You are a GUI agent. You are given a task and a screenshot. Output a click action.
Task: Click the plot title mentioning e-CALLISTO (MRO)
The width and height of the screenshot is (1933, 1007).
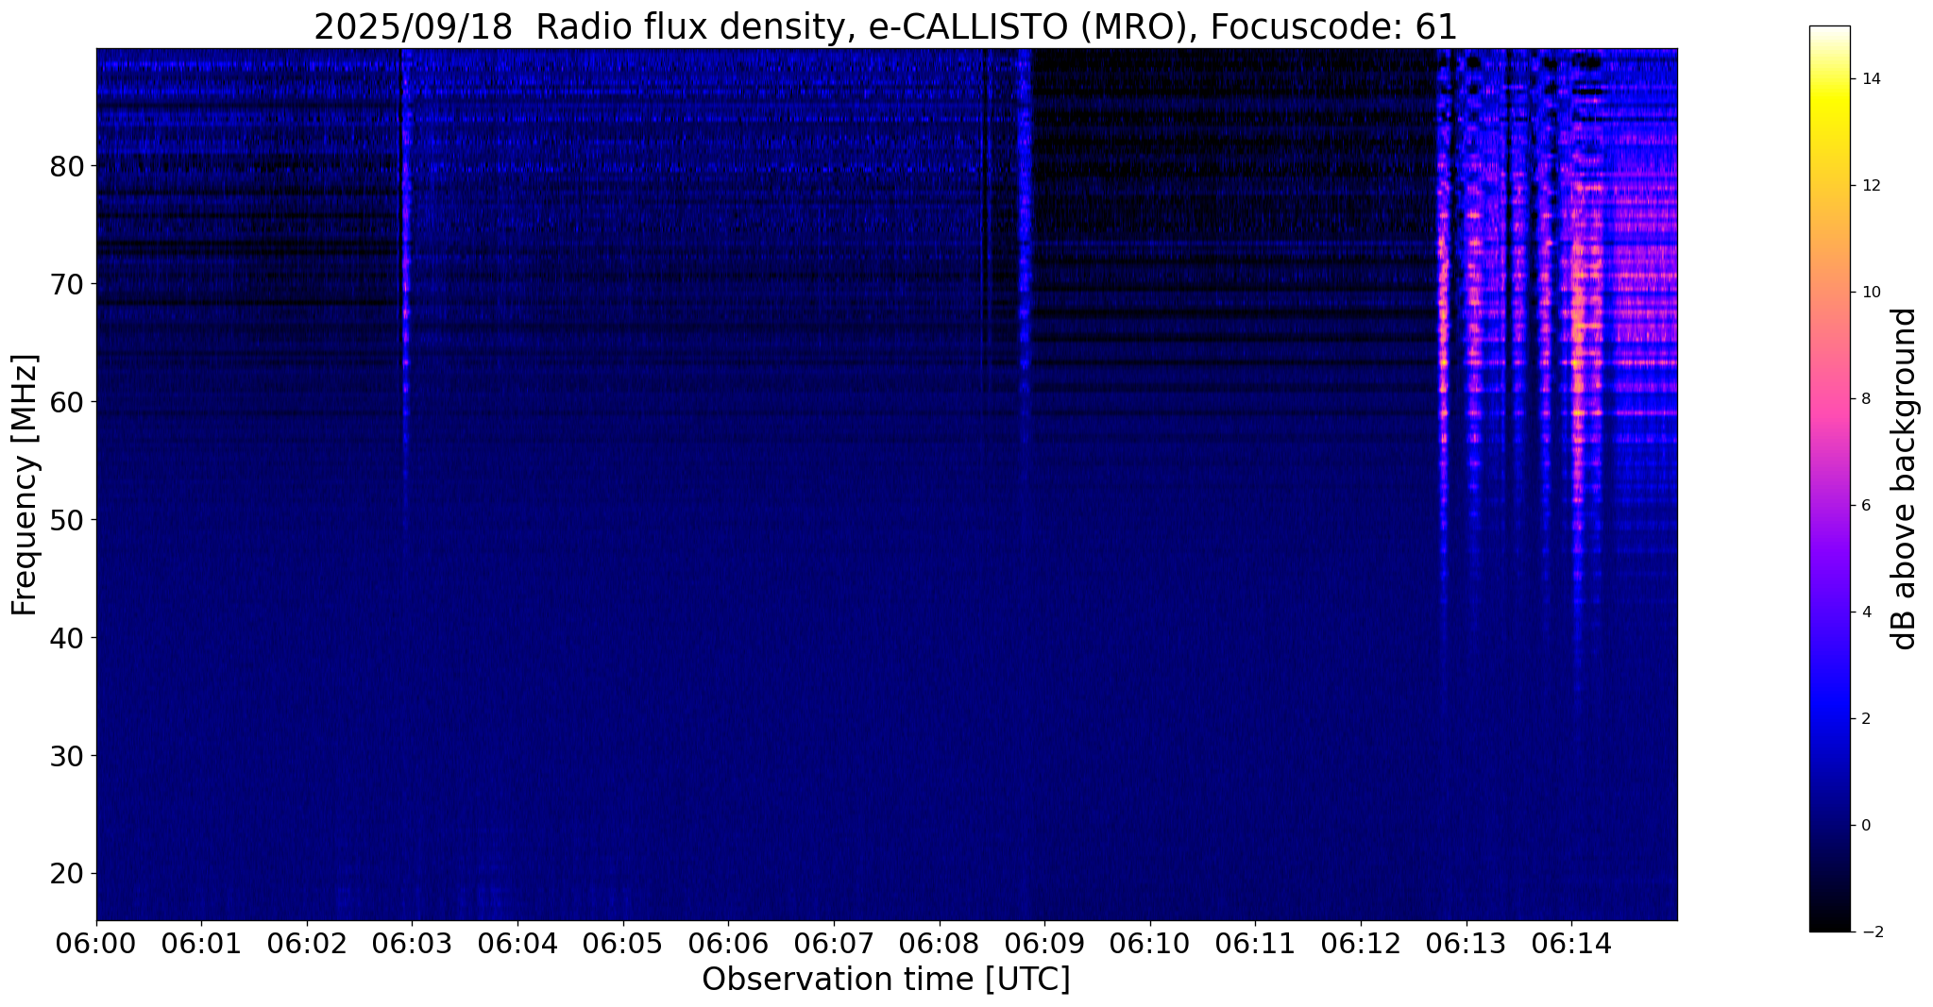pos(886,26)
